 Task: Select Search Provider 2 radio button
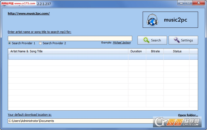coord(40,43)
